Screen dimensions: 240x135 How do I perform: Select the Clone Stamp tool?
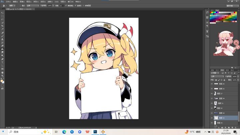pos(2,39)
